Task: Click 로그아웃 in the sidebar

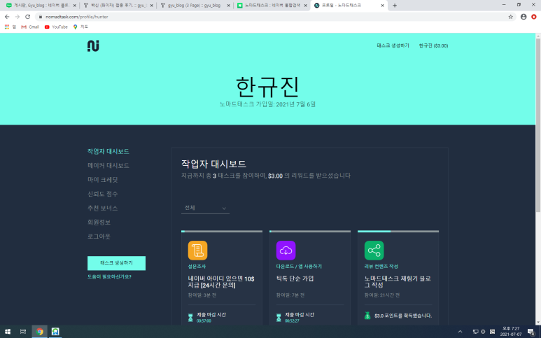Action: pyautogui.click(x=99, y=237)
